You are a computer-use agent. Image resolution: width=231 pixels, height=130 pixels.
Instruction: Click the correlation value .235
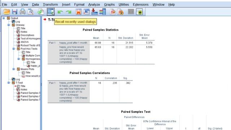click(115, 83)
